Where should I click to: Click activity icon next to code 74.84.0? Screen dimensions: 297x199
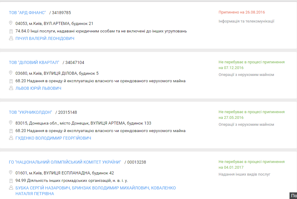coord(11,31)
